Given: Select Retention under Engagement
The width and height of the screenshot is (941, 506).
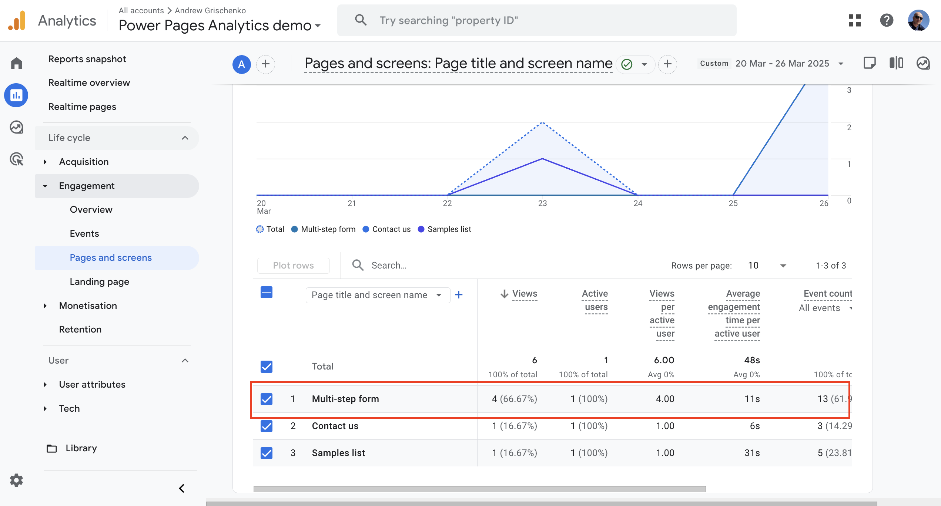Looking at the screenshot, I should coord(81,329).
